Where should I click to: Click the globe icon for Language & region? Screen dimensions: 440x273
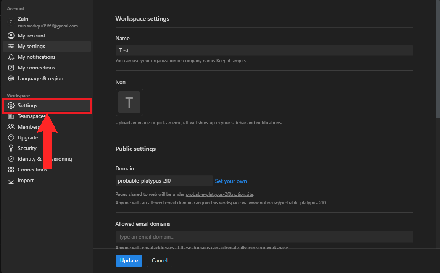pyautogui.click(x=11, y=78)
